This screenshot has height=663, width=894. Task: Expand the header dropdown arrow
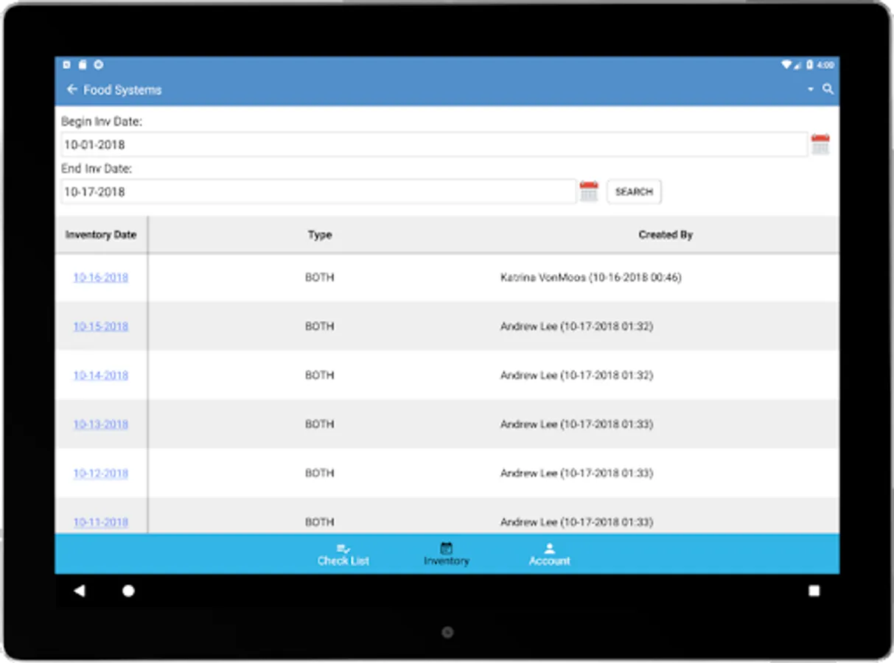click(811, 89)
